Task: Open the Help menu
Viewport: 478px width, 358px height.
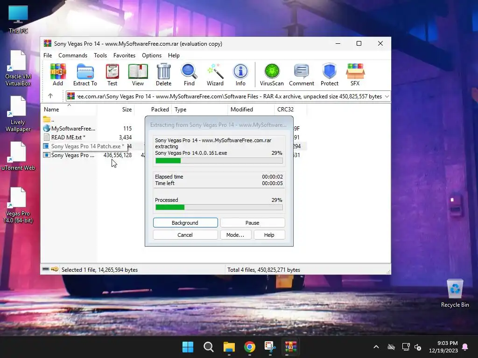Action: click(x=174, y=55)
